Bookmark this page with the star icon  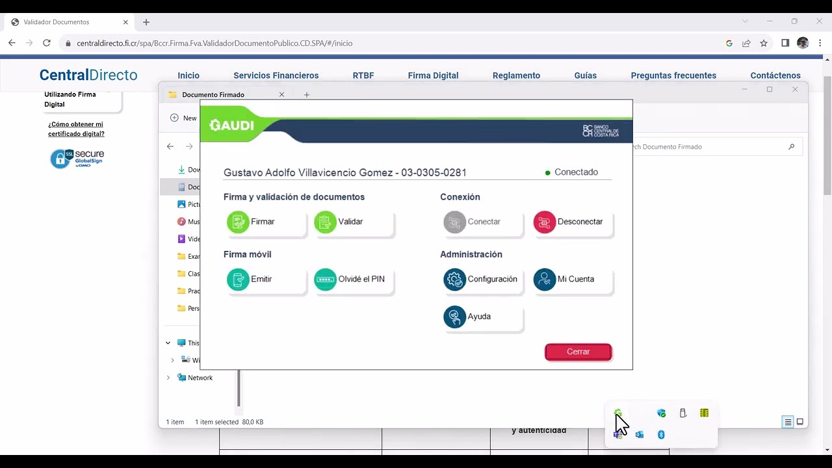tap(764, 44)
